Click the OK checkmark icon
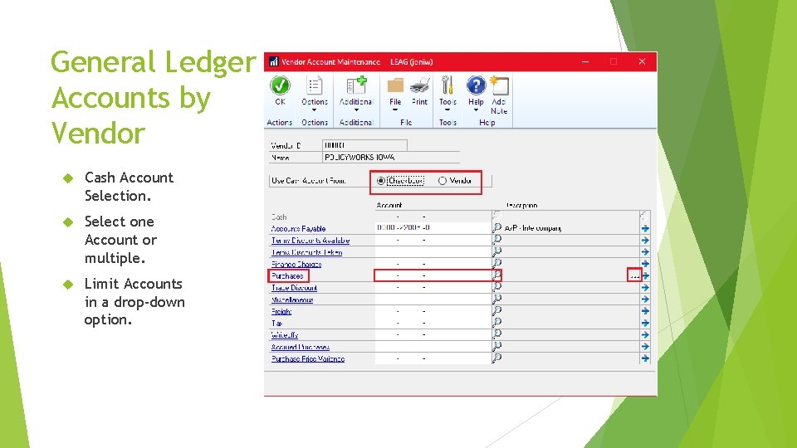The width and height of the screenshot is (797, 448). tap(280, 85)
